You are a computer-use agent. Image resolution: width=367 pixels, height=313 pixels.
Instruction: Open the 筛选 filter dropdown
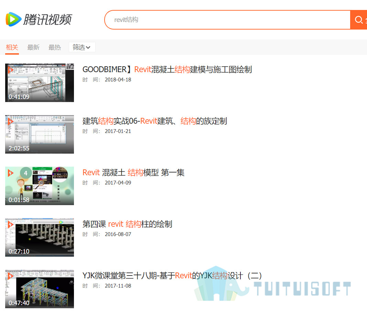(x=82, y=47)
